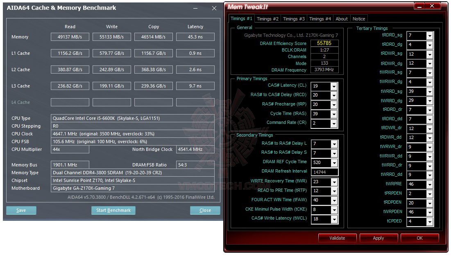The image size is (451, 256).
Task: Confirm with the OK button
Action: pos(419,238)
